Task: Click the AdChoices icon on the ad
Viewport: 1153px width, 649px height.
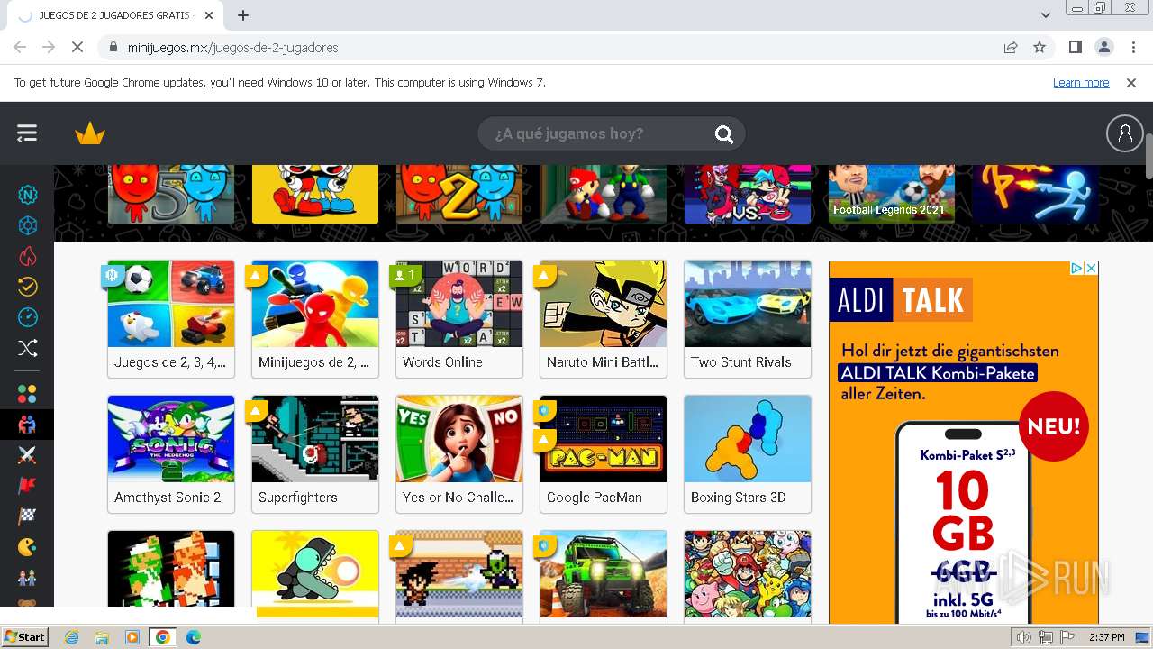Action: pyautogui.click(x=1076, y=269)
